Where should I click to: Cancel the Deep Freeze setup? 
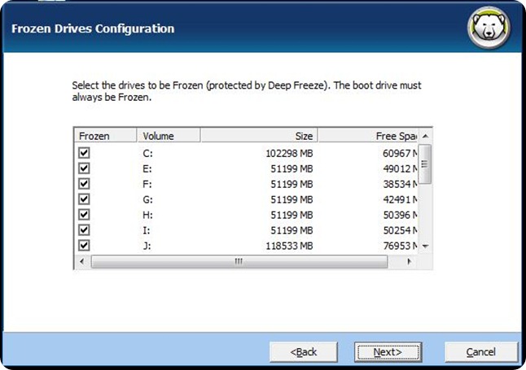pyautogui.click(x=481, y=352)
